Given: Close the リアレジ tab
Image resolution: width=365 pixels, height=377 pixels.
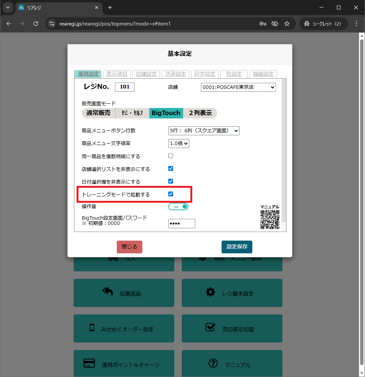Looking at the screenshot, I should [x=97, y=7].
